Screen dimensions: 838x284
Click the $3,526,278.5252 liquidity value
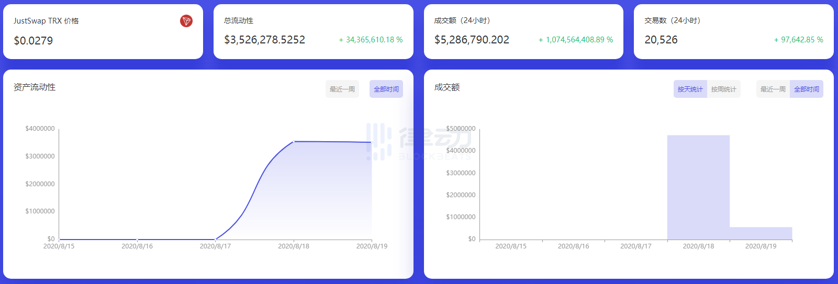[265, 40]
